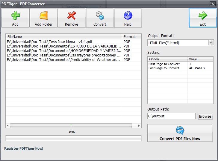Click the Value column header in Setting
218x161 pixels.
200,59
